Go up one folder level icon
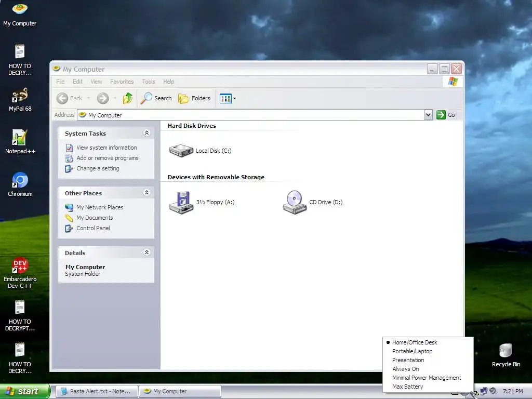The height and width of the screenshot is (399, 532). (128, 98)
